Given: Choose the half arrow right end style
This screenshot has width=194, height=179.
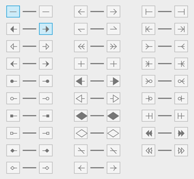Looking at the screenshot, I should 113,29.
